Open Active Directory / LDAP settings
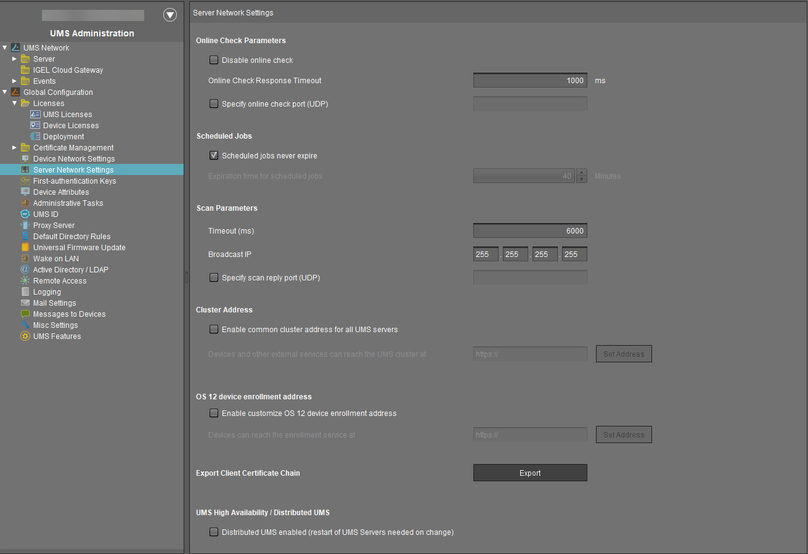This screenshot has height=554, width=808. click(25, 269)
